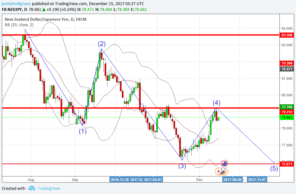This screenshot has width=296, height=194.
Task: Select the 2017-09-08 date marker
Action: coord(233,179)
